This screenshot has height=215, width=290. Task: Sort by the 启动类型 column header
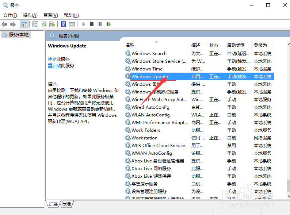[238, 45]
